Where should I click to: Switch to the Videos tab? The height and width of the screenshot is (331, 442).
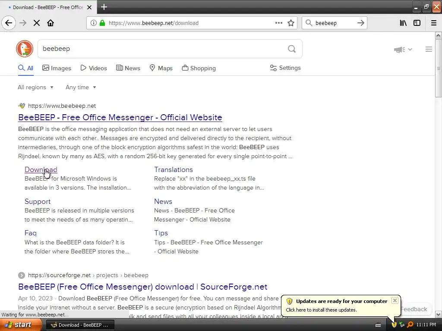coord(94,68)
